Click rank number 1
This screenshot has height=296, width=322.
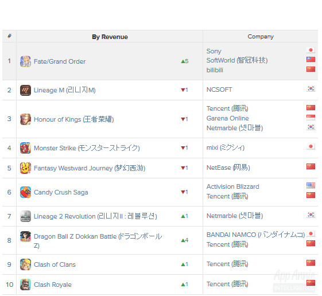9,61
